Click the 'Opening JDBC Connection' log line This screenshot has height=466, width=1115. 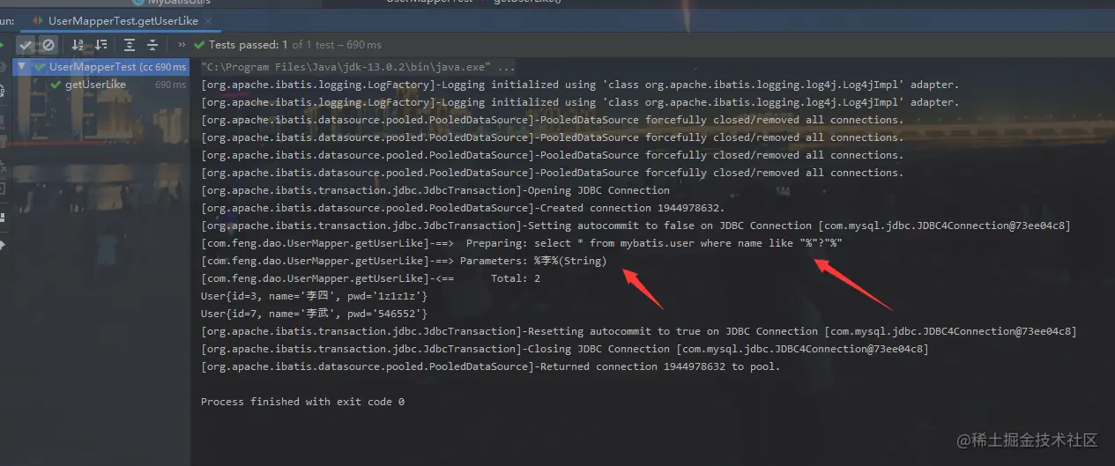point(435,190)
